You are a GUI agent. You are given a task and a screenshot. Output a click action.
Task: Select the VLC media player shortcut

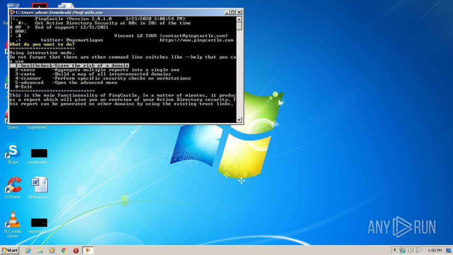tap(13, 225)
